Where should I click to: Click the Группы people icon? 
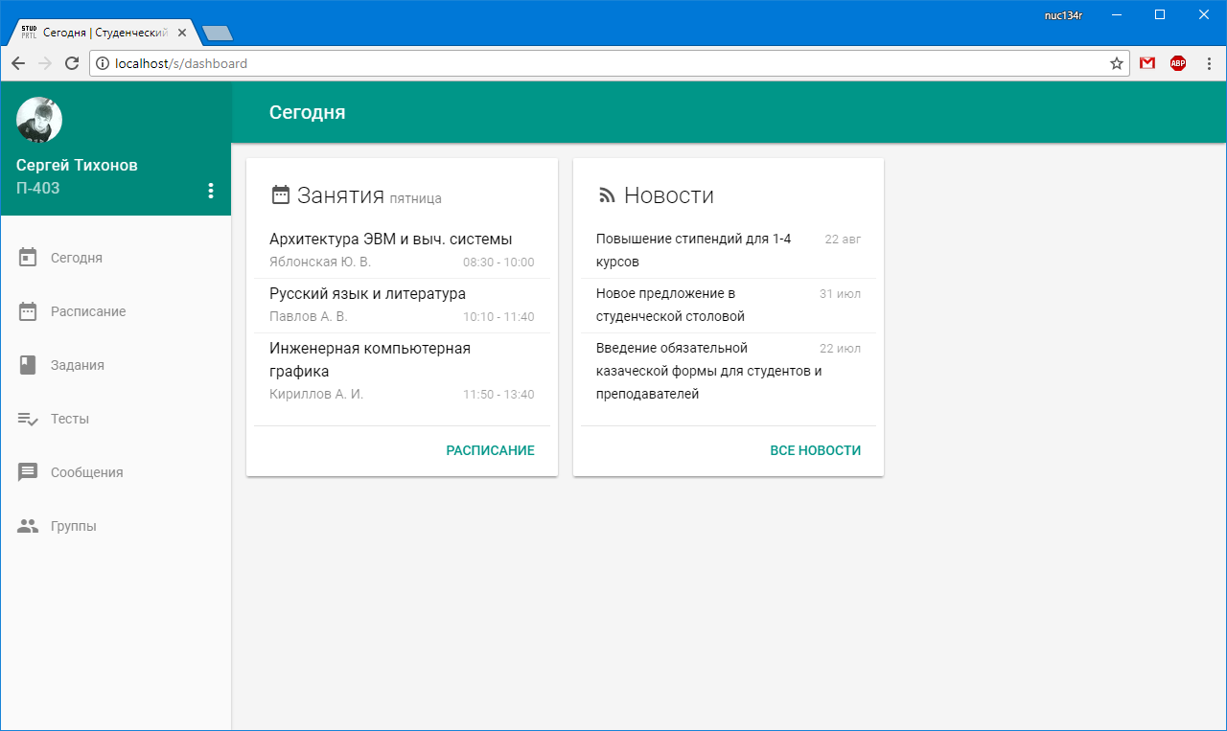pyautogui.click(x=27, y=525)
